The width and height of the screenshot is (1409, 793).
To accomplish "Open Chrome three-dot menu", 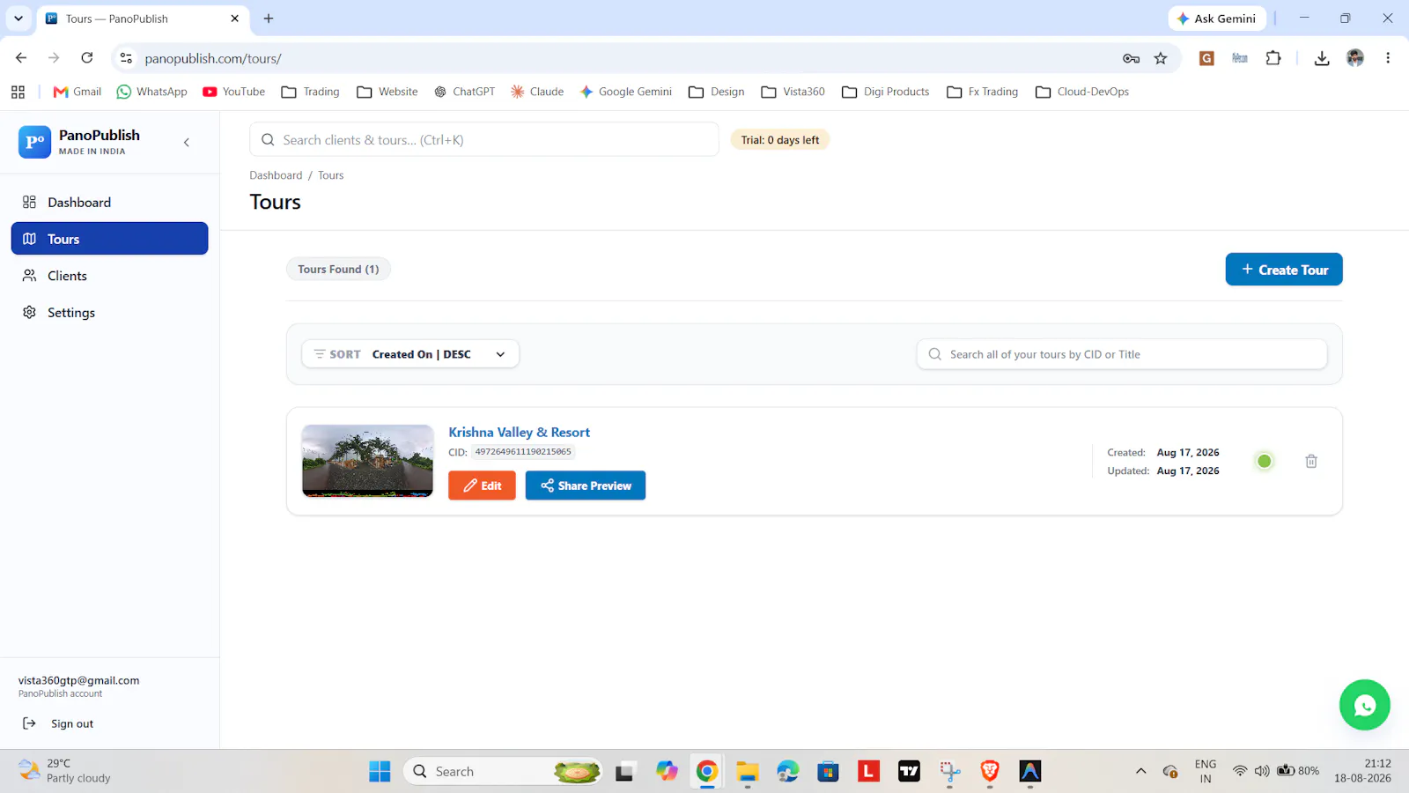I will (x=1388, y=58).
